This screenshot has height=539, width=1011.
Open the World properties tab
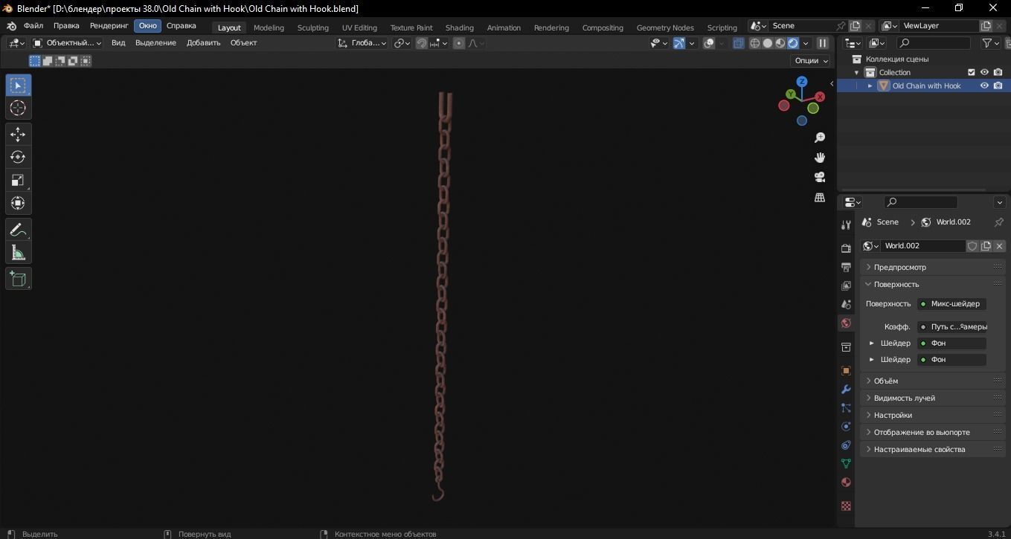846,323
